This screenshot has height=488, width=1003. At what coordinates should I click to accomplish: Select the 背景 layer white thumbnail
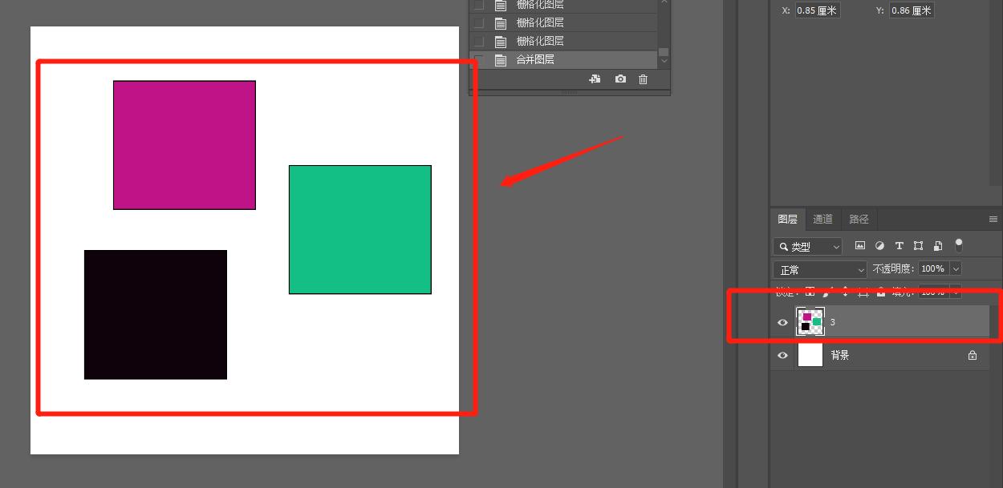tap(810, 355)
